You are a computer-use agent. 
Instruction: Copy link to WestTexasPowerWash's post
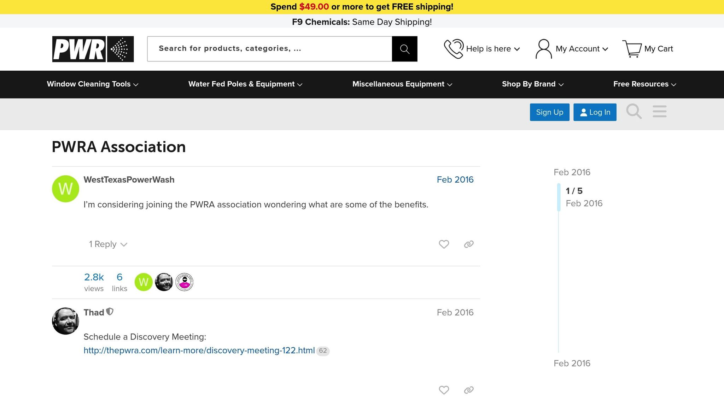[x=469, y=244]
